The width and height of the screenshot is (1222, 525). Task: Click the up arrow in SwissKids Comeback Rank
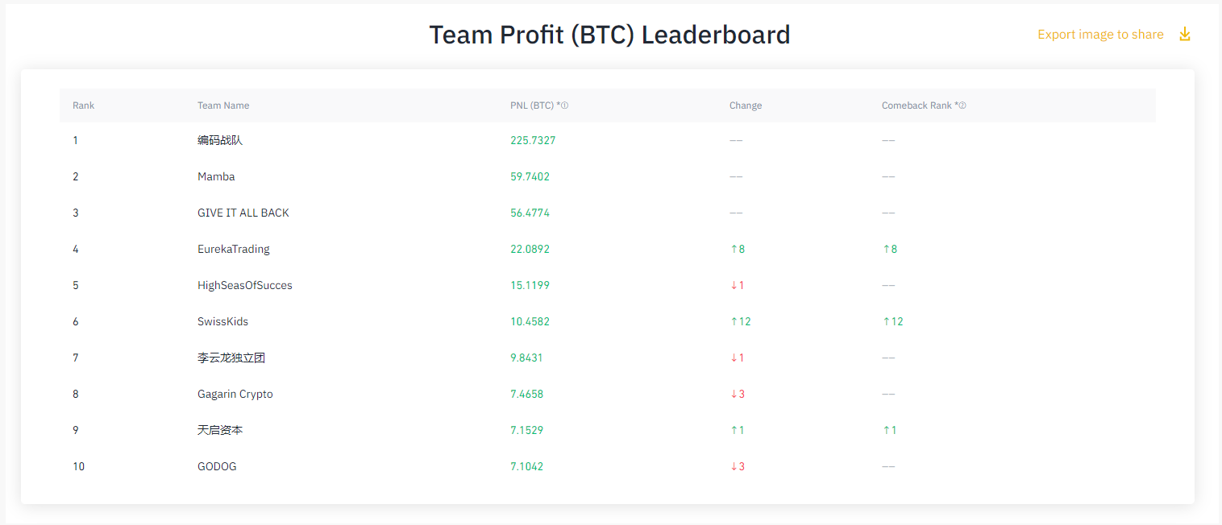pyautogui.click(x=889, y=321)
